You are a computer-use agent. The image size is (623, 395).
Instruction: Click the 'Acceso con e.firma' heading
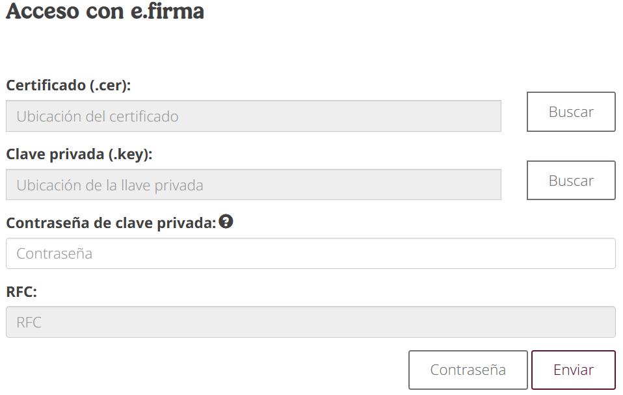(x=105, y=12)
